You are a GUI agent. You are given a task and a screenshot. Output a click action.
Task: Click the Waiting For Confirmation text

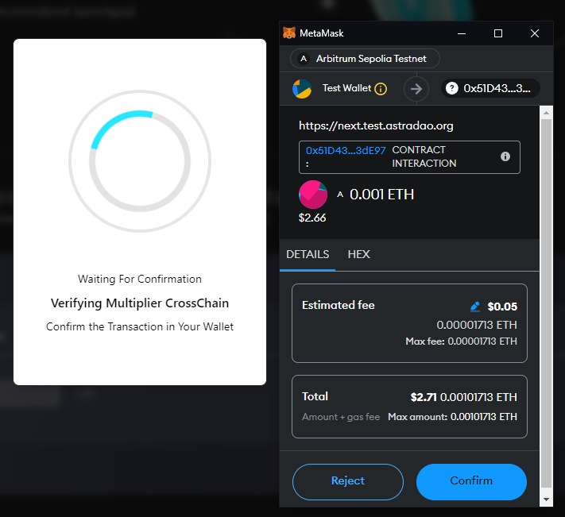pos(140,279)
